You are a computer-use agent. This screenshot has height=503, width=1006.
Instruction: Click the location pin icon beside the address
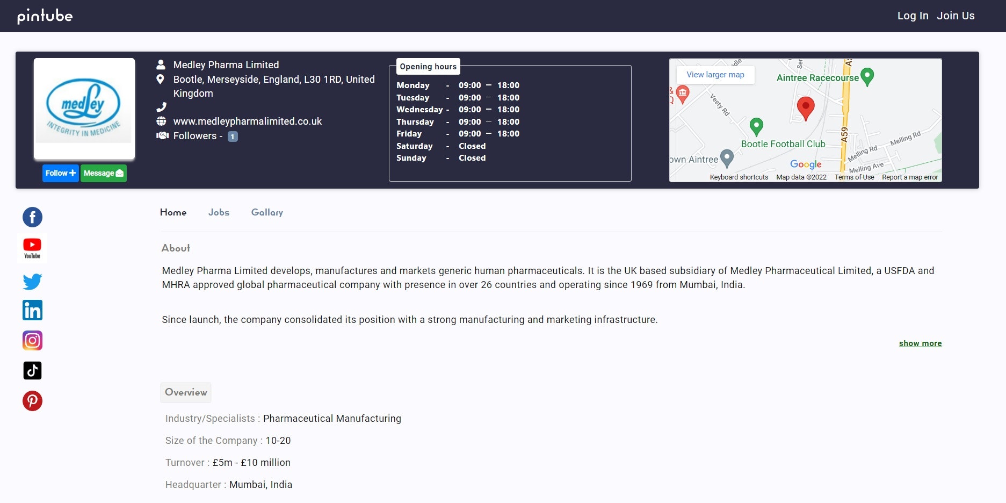(160, 80)
